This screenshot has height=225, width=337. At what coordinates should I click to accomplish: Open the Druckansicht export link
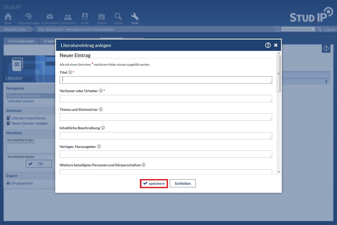click(22, 183)
